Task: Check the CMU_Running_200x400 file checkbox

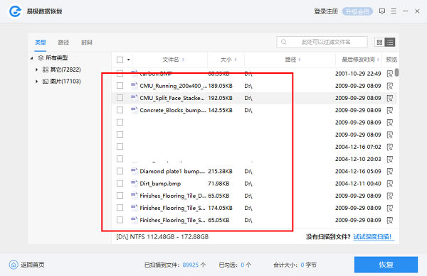Action: (x=120, y=86)
